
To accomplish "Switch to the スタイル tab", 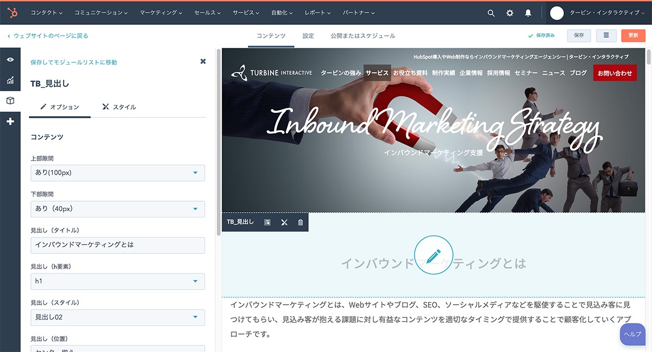I will (x=119, y=107).
